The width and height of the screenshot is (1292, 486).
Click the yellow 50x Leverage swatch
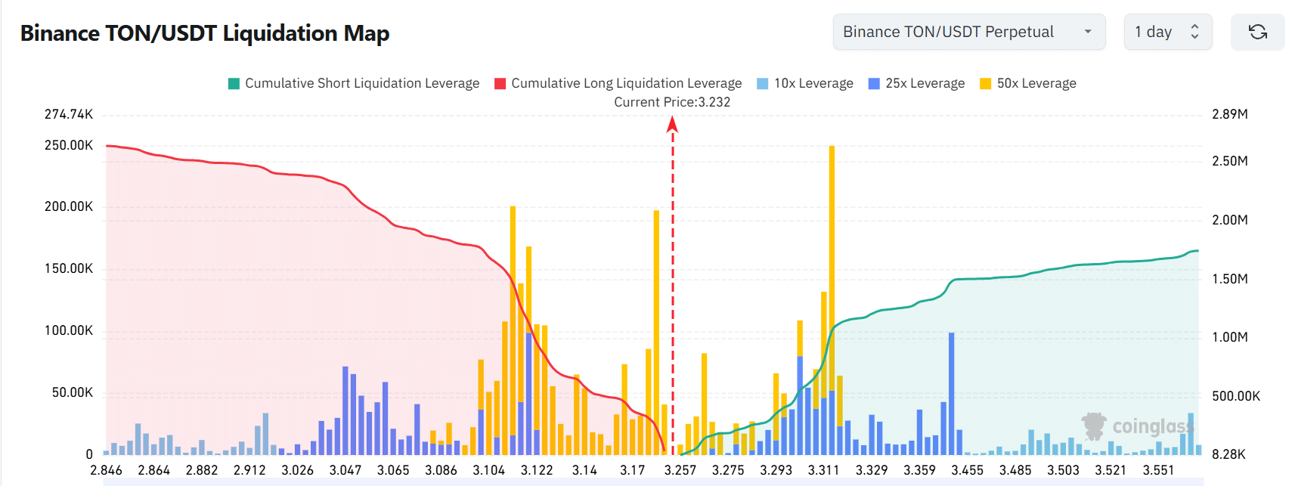(986, 83)
